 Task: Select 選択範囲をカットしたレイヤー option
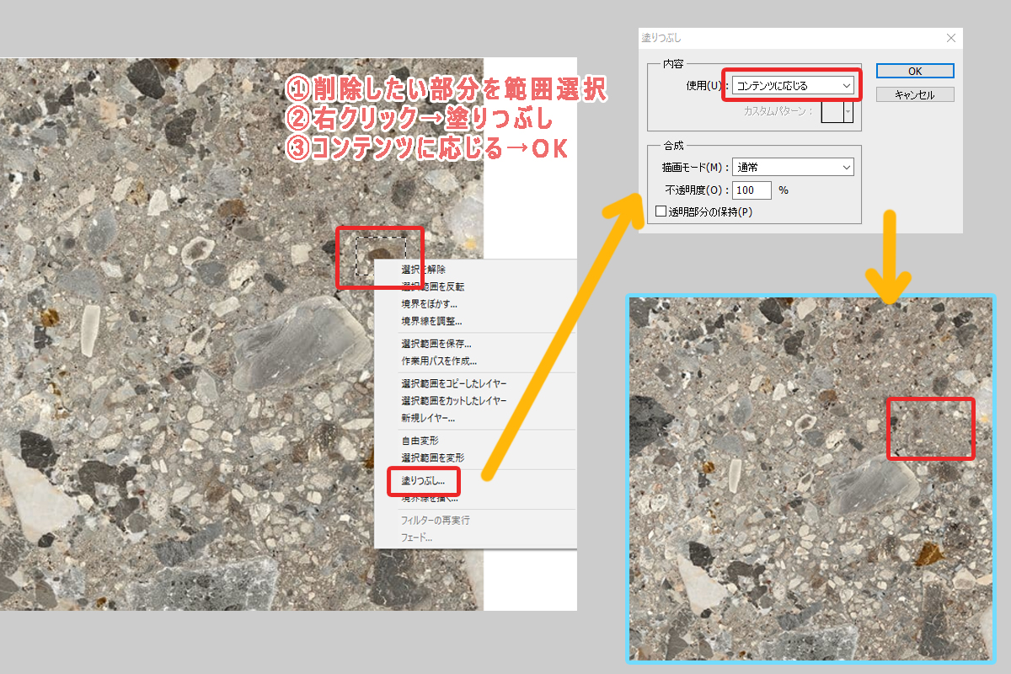[453, 401]
